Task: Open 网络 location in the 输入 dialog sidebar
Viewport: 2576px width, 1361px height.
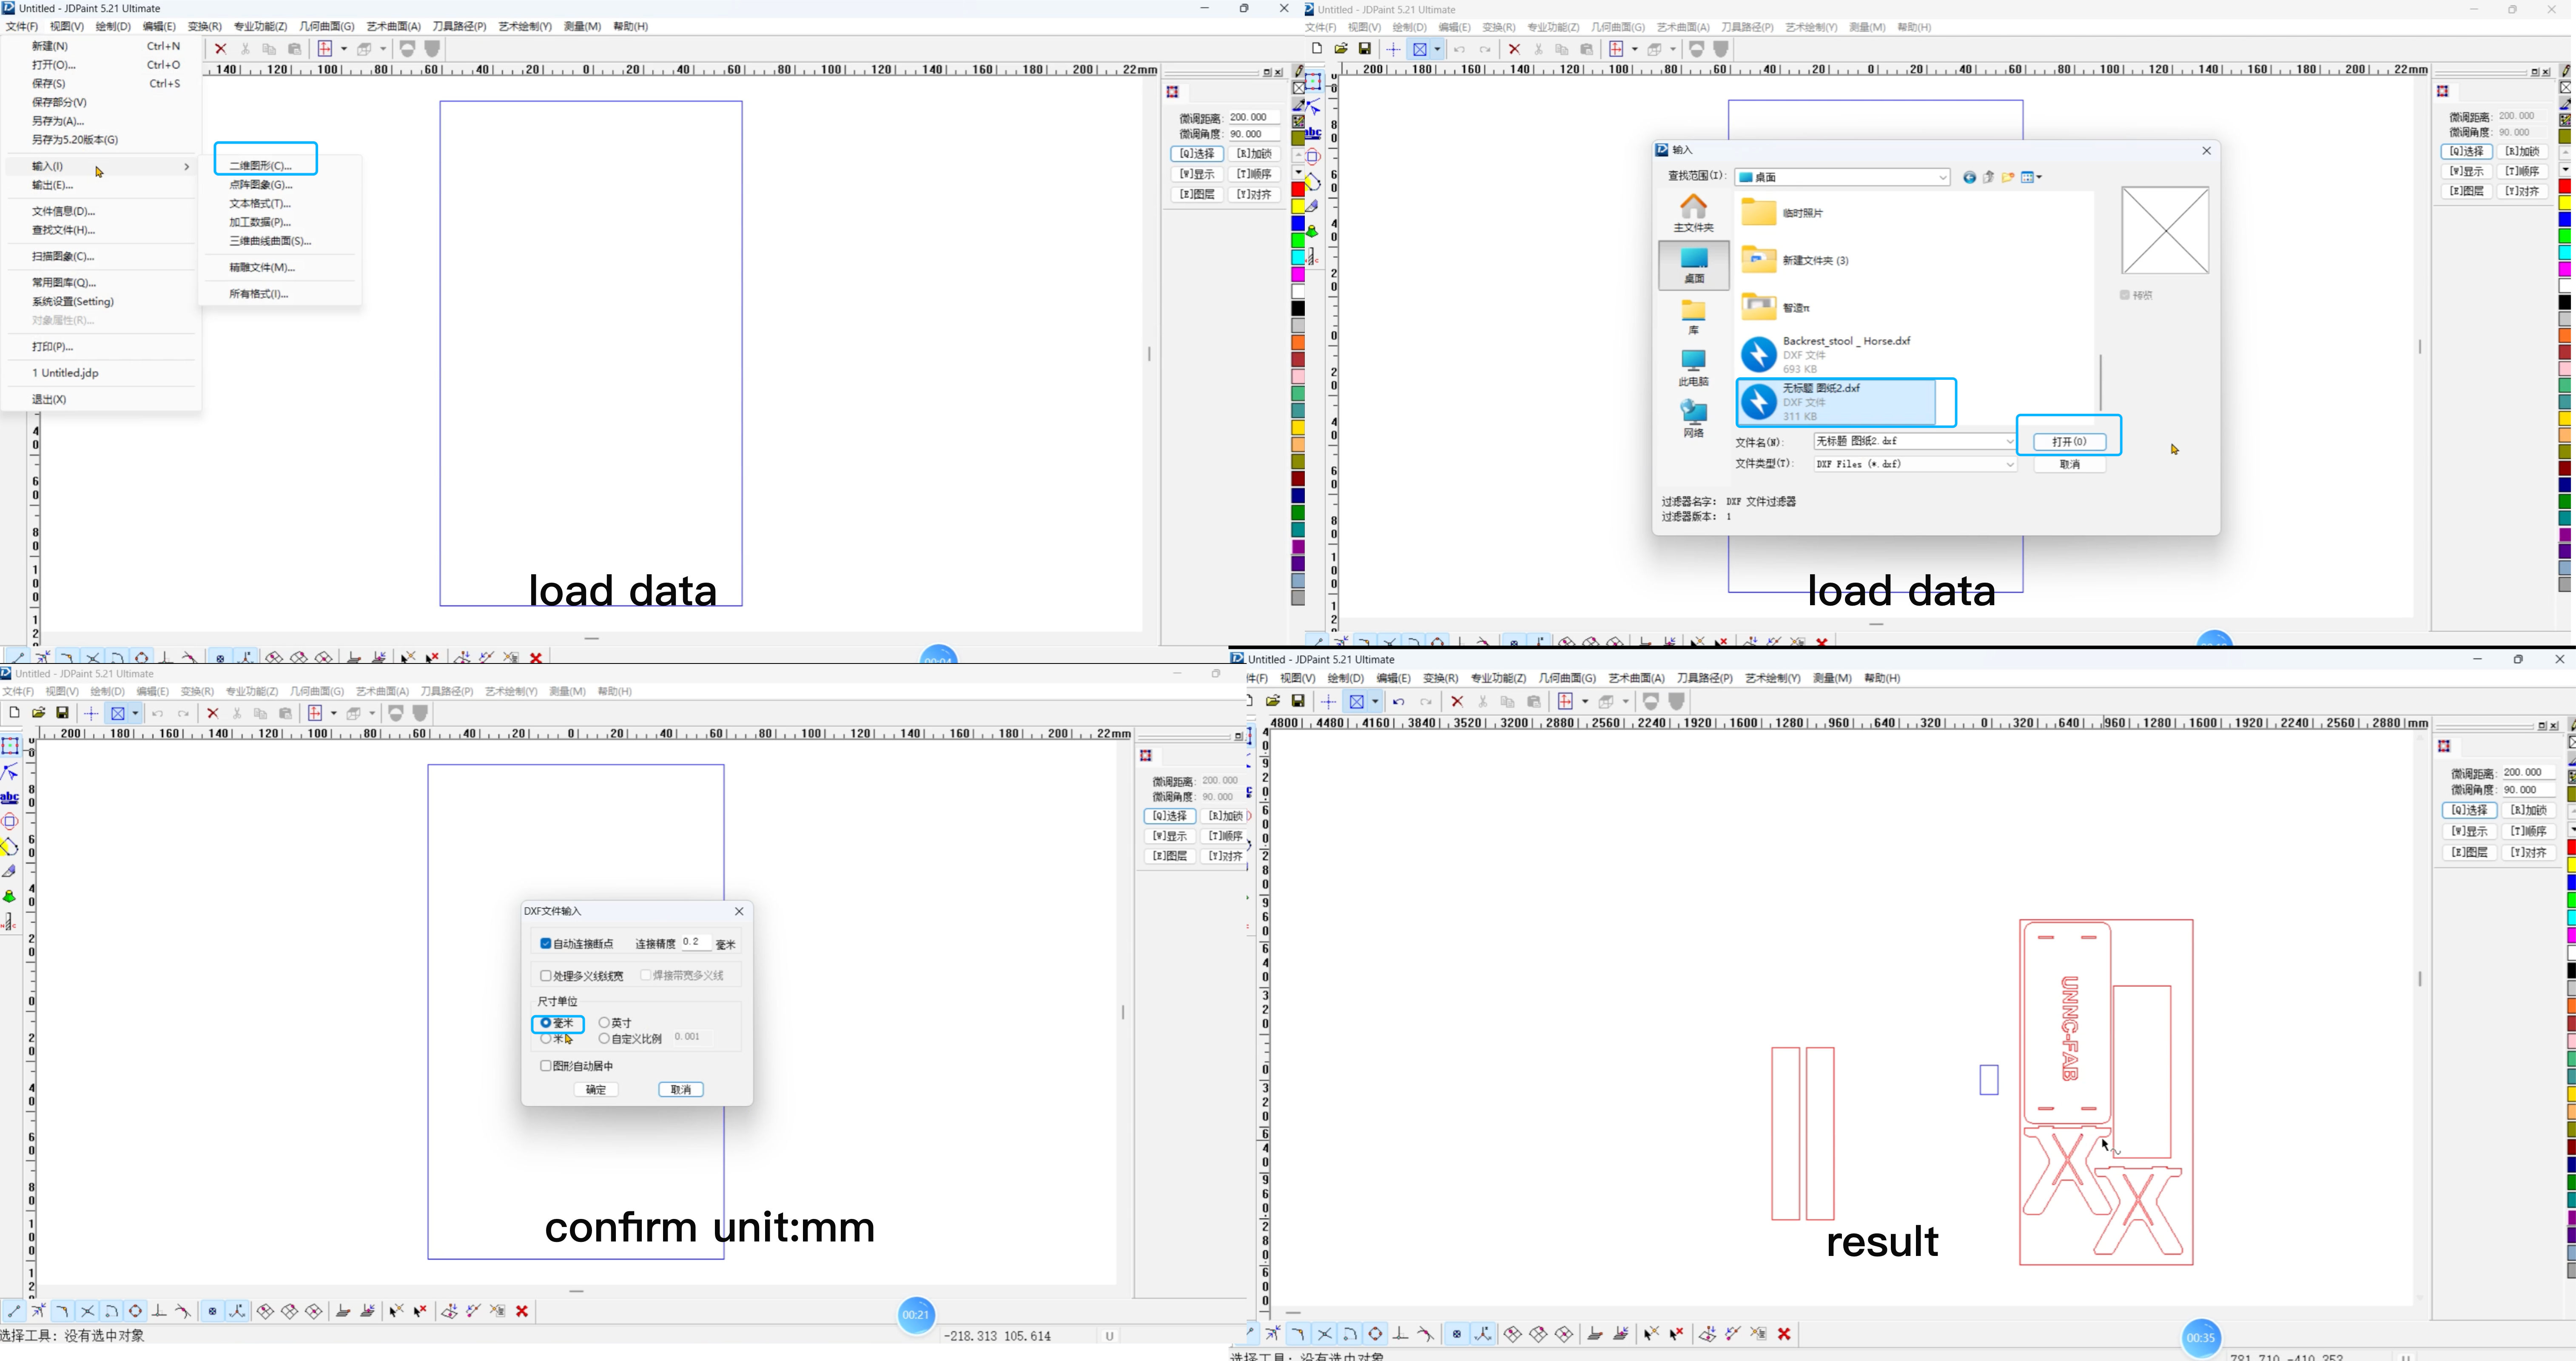Action: click(1693, 419)
